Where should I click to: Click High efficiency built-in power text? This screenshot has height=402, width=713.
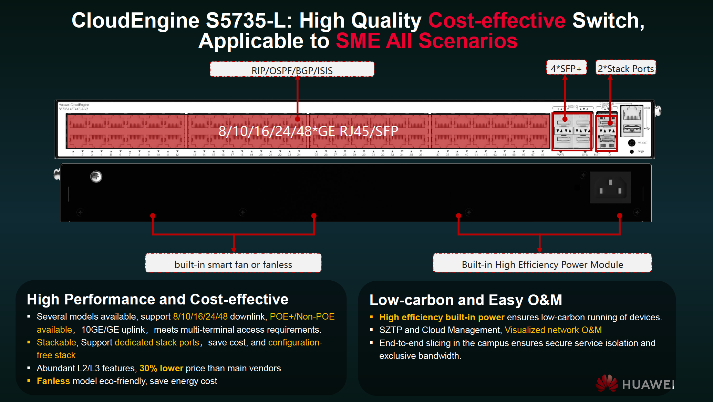pyautogui.click(x=442, y=317)
